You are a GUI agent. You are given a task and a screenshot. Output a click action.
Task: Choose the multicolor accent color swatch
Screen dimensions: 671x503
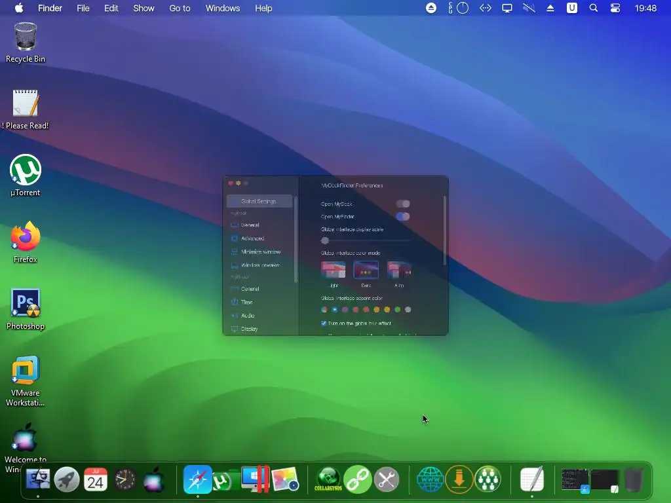click(324, 309)
